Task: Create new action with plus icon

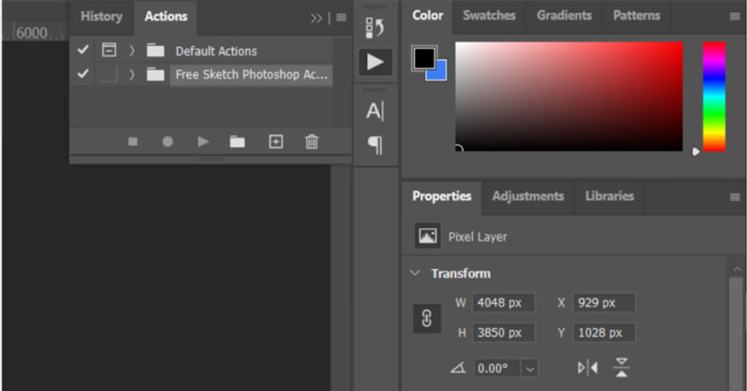Action: [x=276, y=142]
